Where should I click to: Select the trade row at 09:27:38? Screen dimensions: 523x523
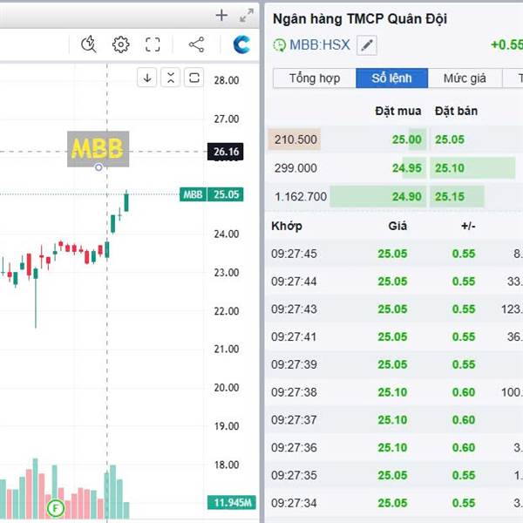point(394,392)
